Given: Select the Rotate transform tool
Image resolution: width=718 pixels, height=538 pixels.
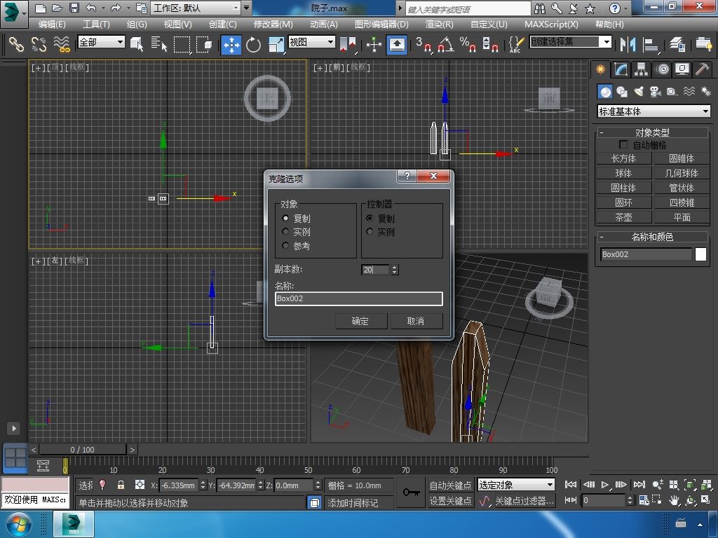Looking at the screenshot, I should [x=253, y=45].
